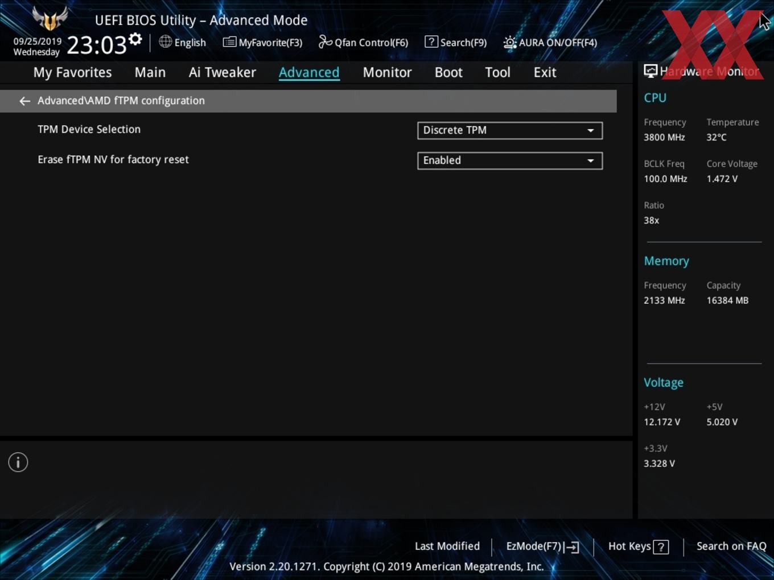This screenshot has width=774, height=580.
Task: Open the Tool tab
Action: pos(497,72)
